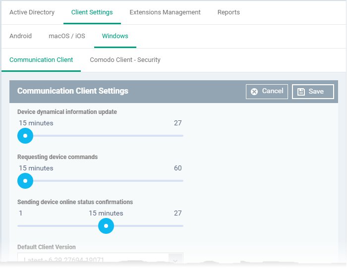Click the Save button
Screen dimensions: 347x269
coord(313,91)
